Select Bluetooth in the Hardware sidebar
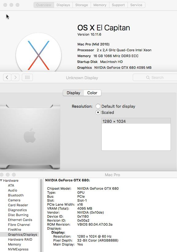 point(16,195)
